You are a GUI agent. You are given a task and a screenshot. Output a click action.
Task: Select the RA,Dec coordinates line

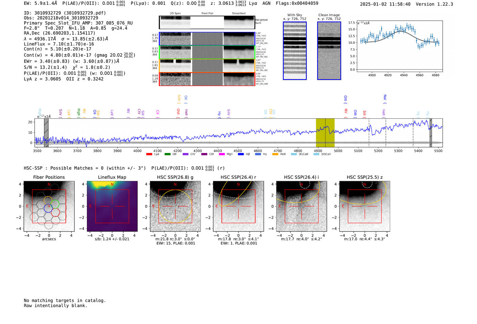[60, 33]
